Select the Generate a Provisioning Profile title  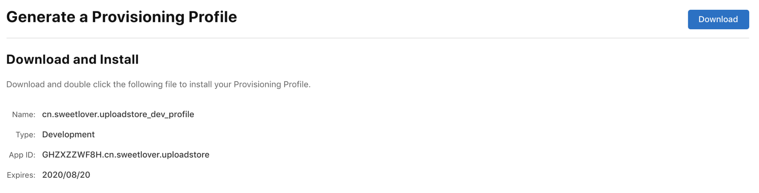122,17
